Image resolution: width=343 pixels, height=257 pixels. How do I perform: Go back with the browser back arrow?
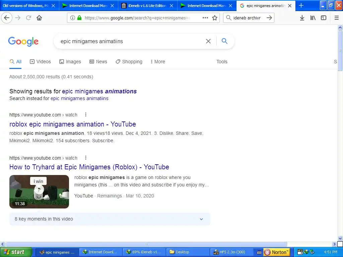pos(7,18)
